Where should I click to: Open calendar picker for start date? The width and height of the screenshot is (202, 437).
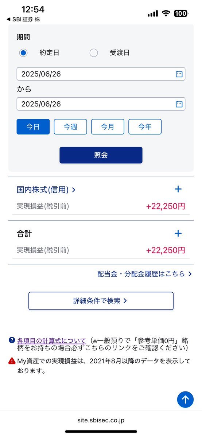pyautogui.click(x=179, y=74)
